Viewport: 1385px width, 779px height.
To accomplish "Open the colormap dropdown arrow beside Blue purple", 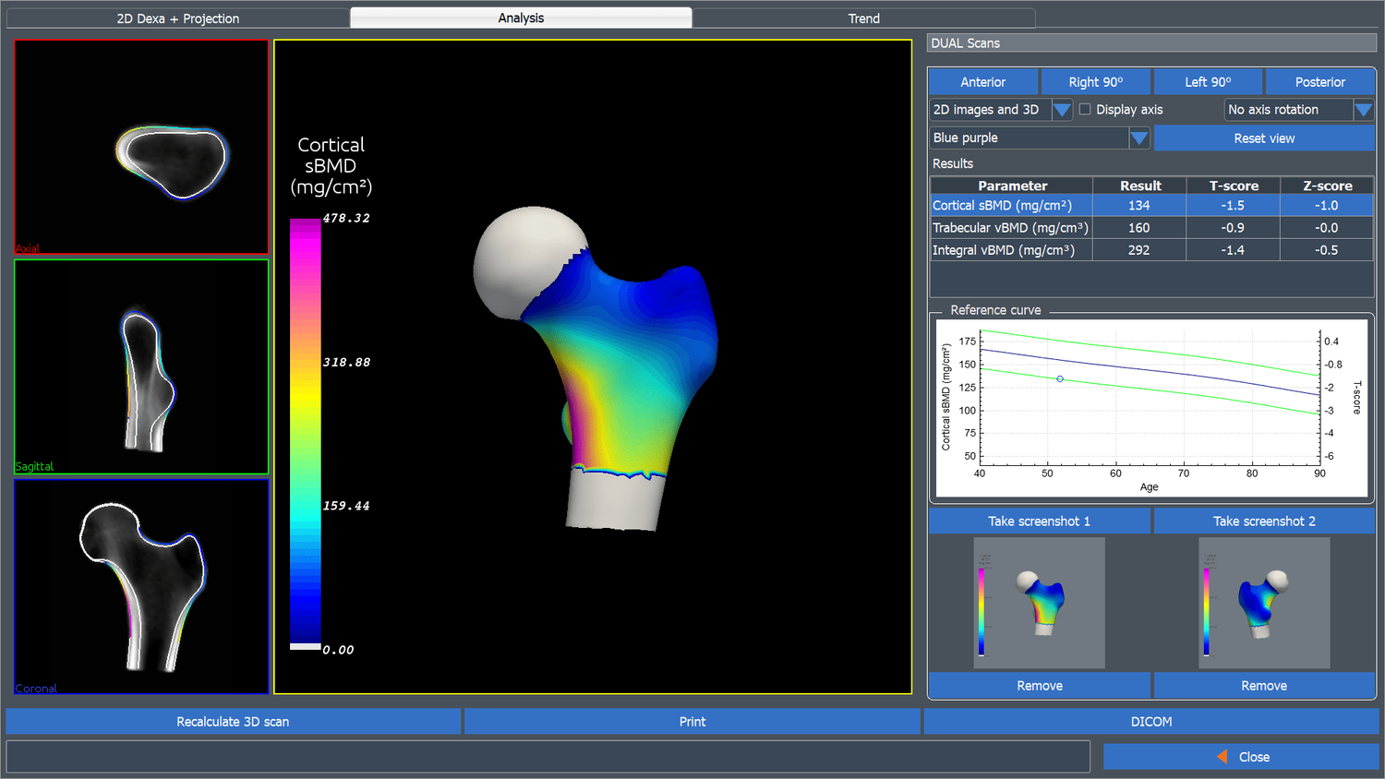I will 1139,138.
